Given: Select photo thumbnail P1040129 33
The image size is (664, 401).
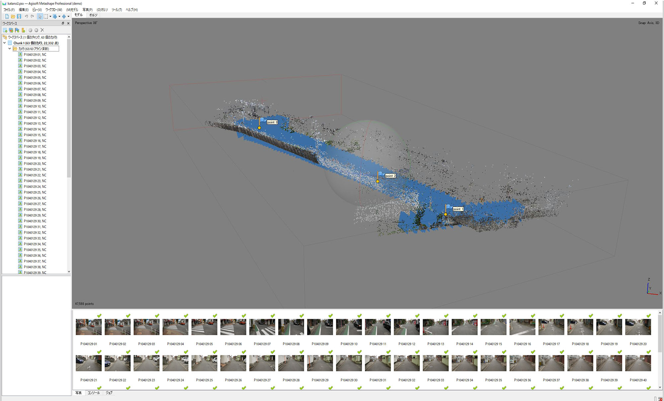Looking at the screenshot, I should click(x=436, y=363).
